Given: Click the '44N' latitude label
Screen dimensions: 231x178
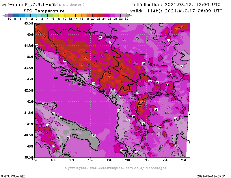Looking at the screenshot, I should [x=30, y=57].
